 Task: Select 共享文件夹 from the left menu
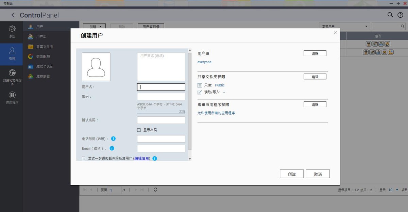point(41,47)
